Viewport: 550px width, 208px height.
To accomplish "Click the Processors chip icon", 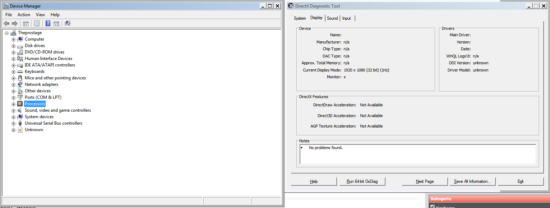I will pyautogui.click(x=20, y=104).
